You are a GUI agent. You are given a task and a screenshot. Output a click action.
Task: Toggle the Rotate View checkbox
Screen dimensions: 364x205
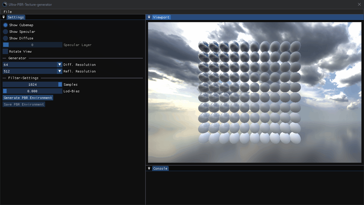click(x=5, y=51)
